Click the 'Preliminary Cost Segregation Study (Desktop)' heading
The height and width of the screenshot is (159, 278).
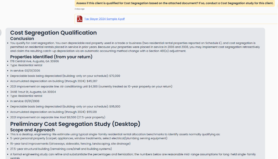point(75,124)
